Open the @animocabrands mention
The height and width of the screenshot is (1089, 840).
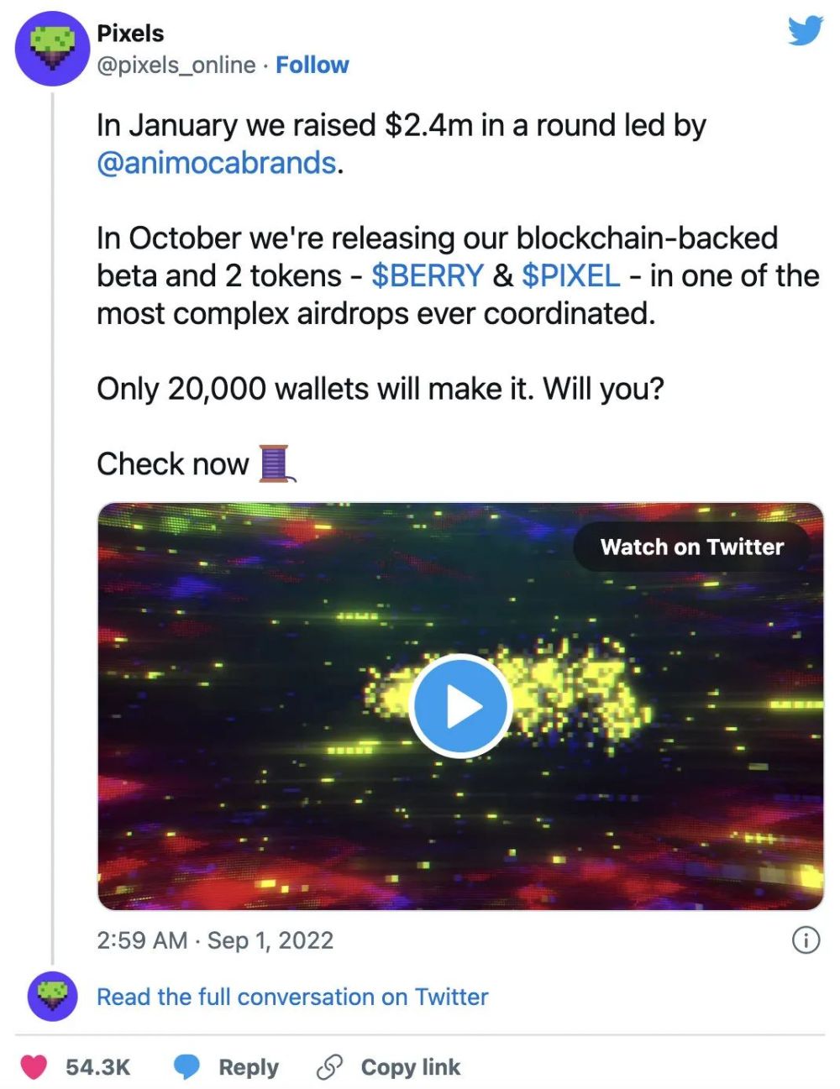(x=217, y=162)
